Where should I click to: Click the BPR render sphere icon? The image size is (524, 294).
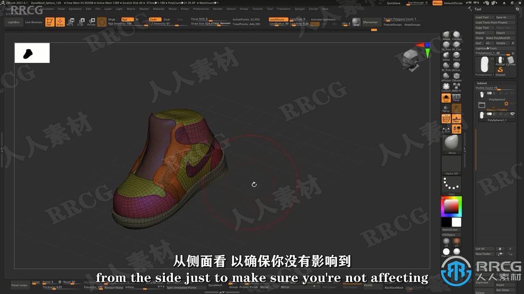[356, 22]
